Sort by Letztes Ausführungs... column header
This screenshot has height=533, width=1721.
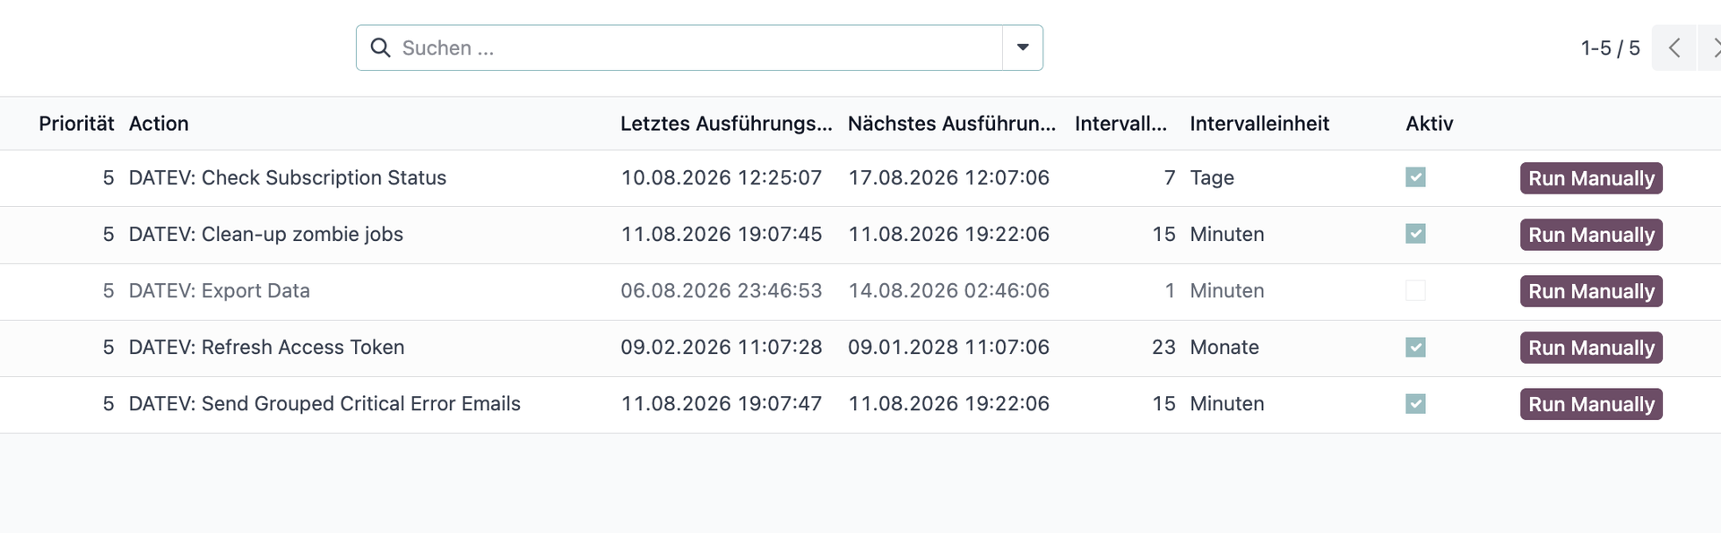coord(726,124)
